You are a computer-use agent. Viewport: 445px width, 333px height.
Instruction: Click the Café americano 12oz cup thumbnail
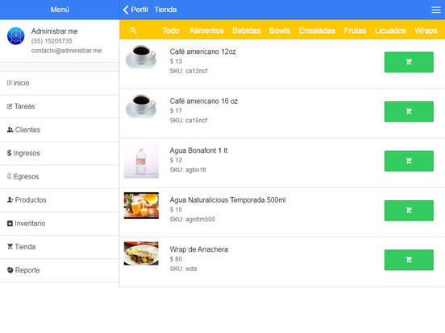point(141,56)
